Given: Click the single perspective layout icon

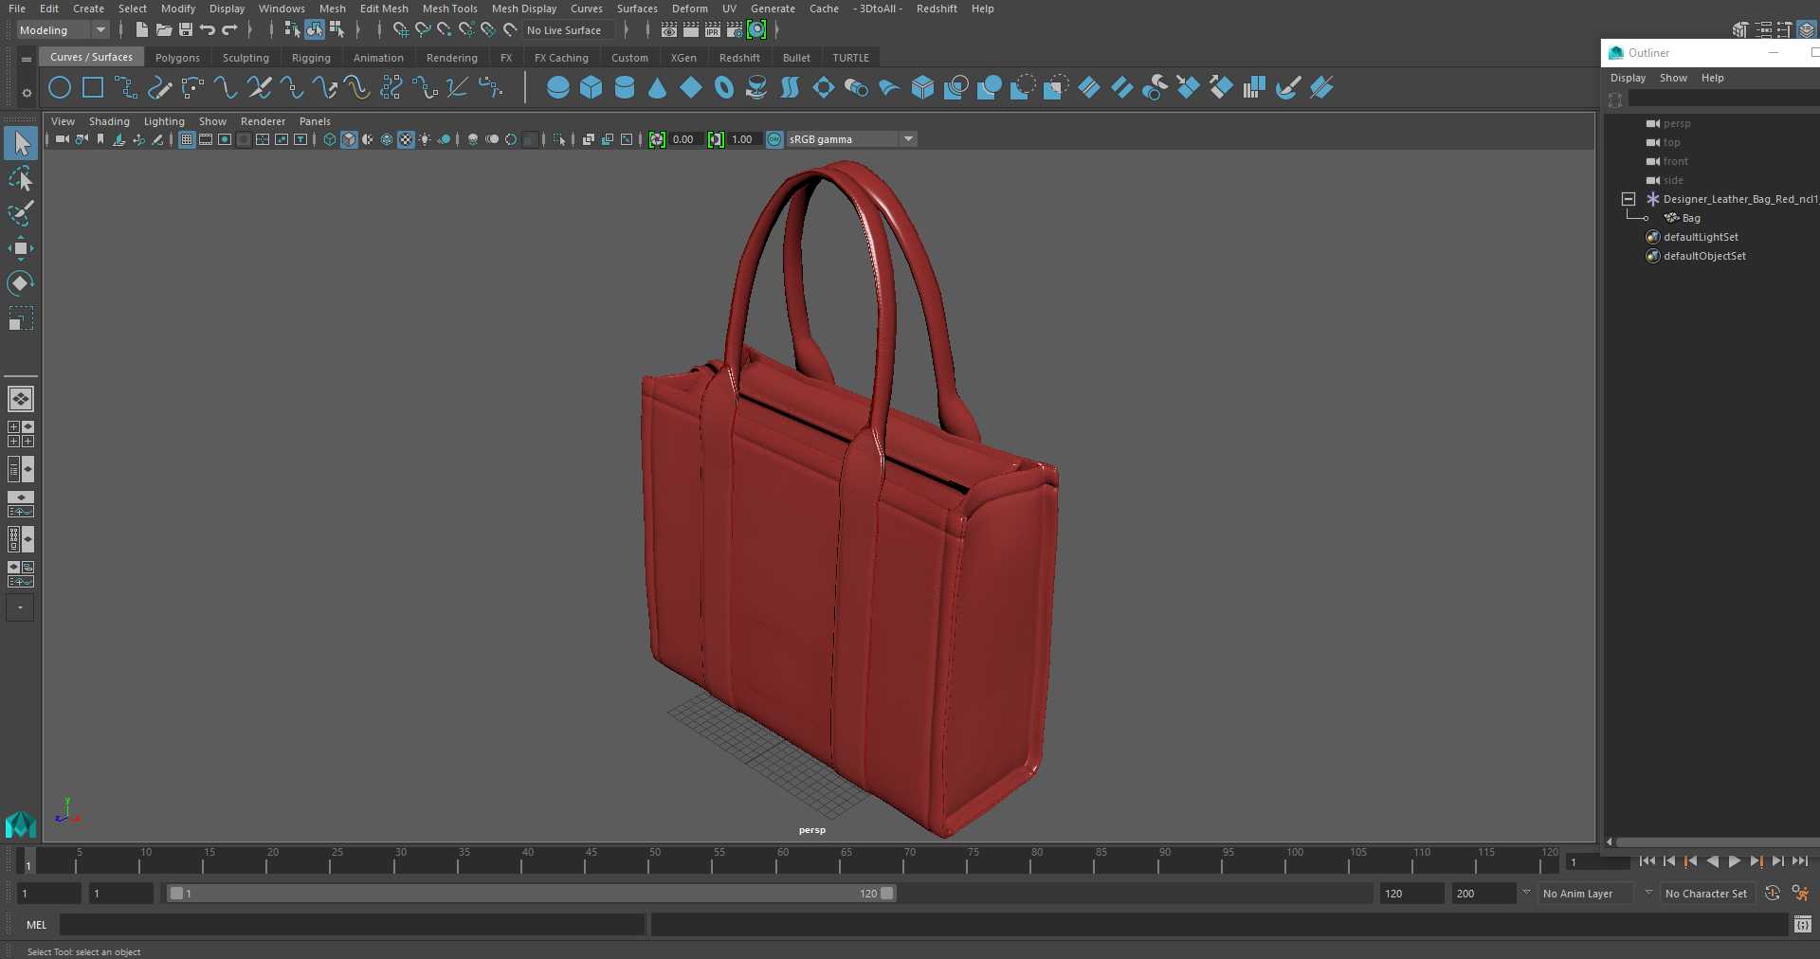Looking at the screenshot, I should [x=21, y=399].
